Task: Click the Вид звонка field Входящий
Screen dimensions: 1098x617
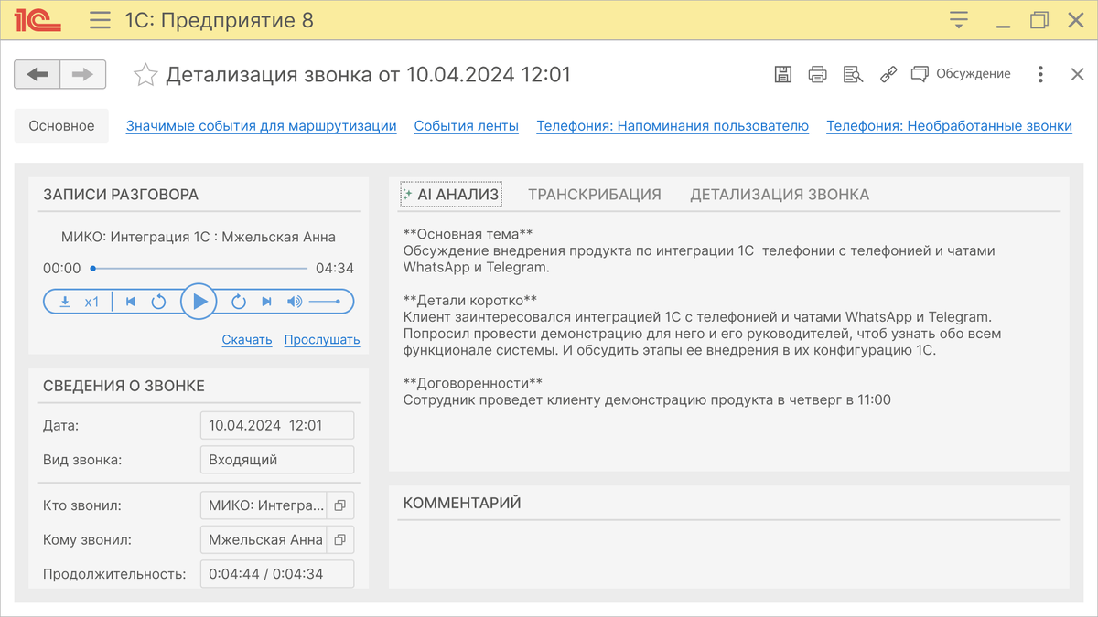Action: click(277, 460)
